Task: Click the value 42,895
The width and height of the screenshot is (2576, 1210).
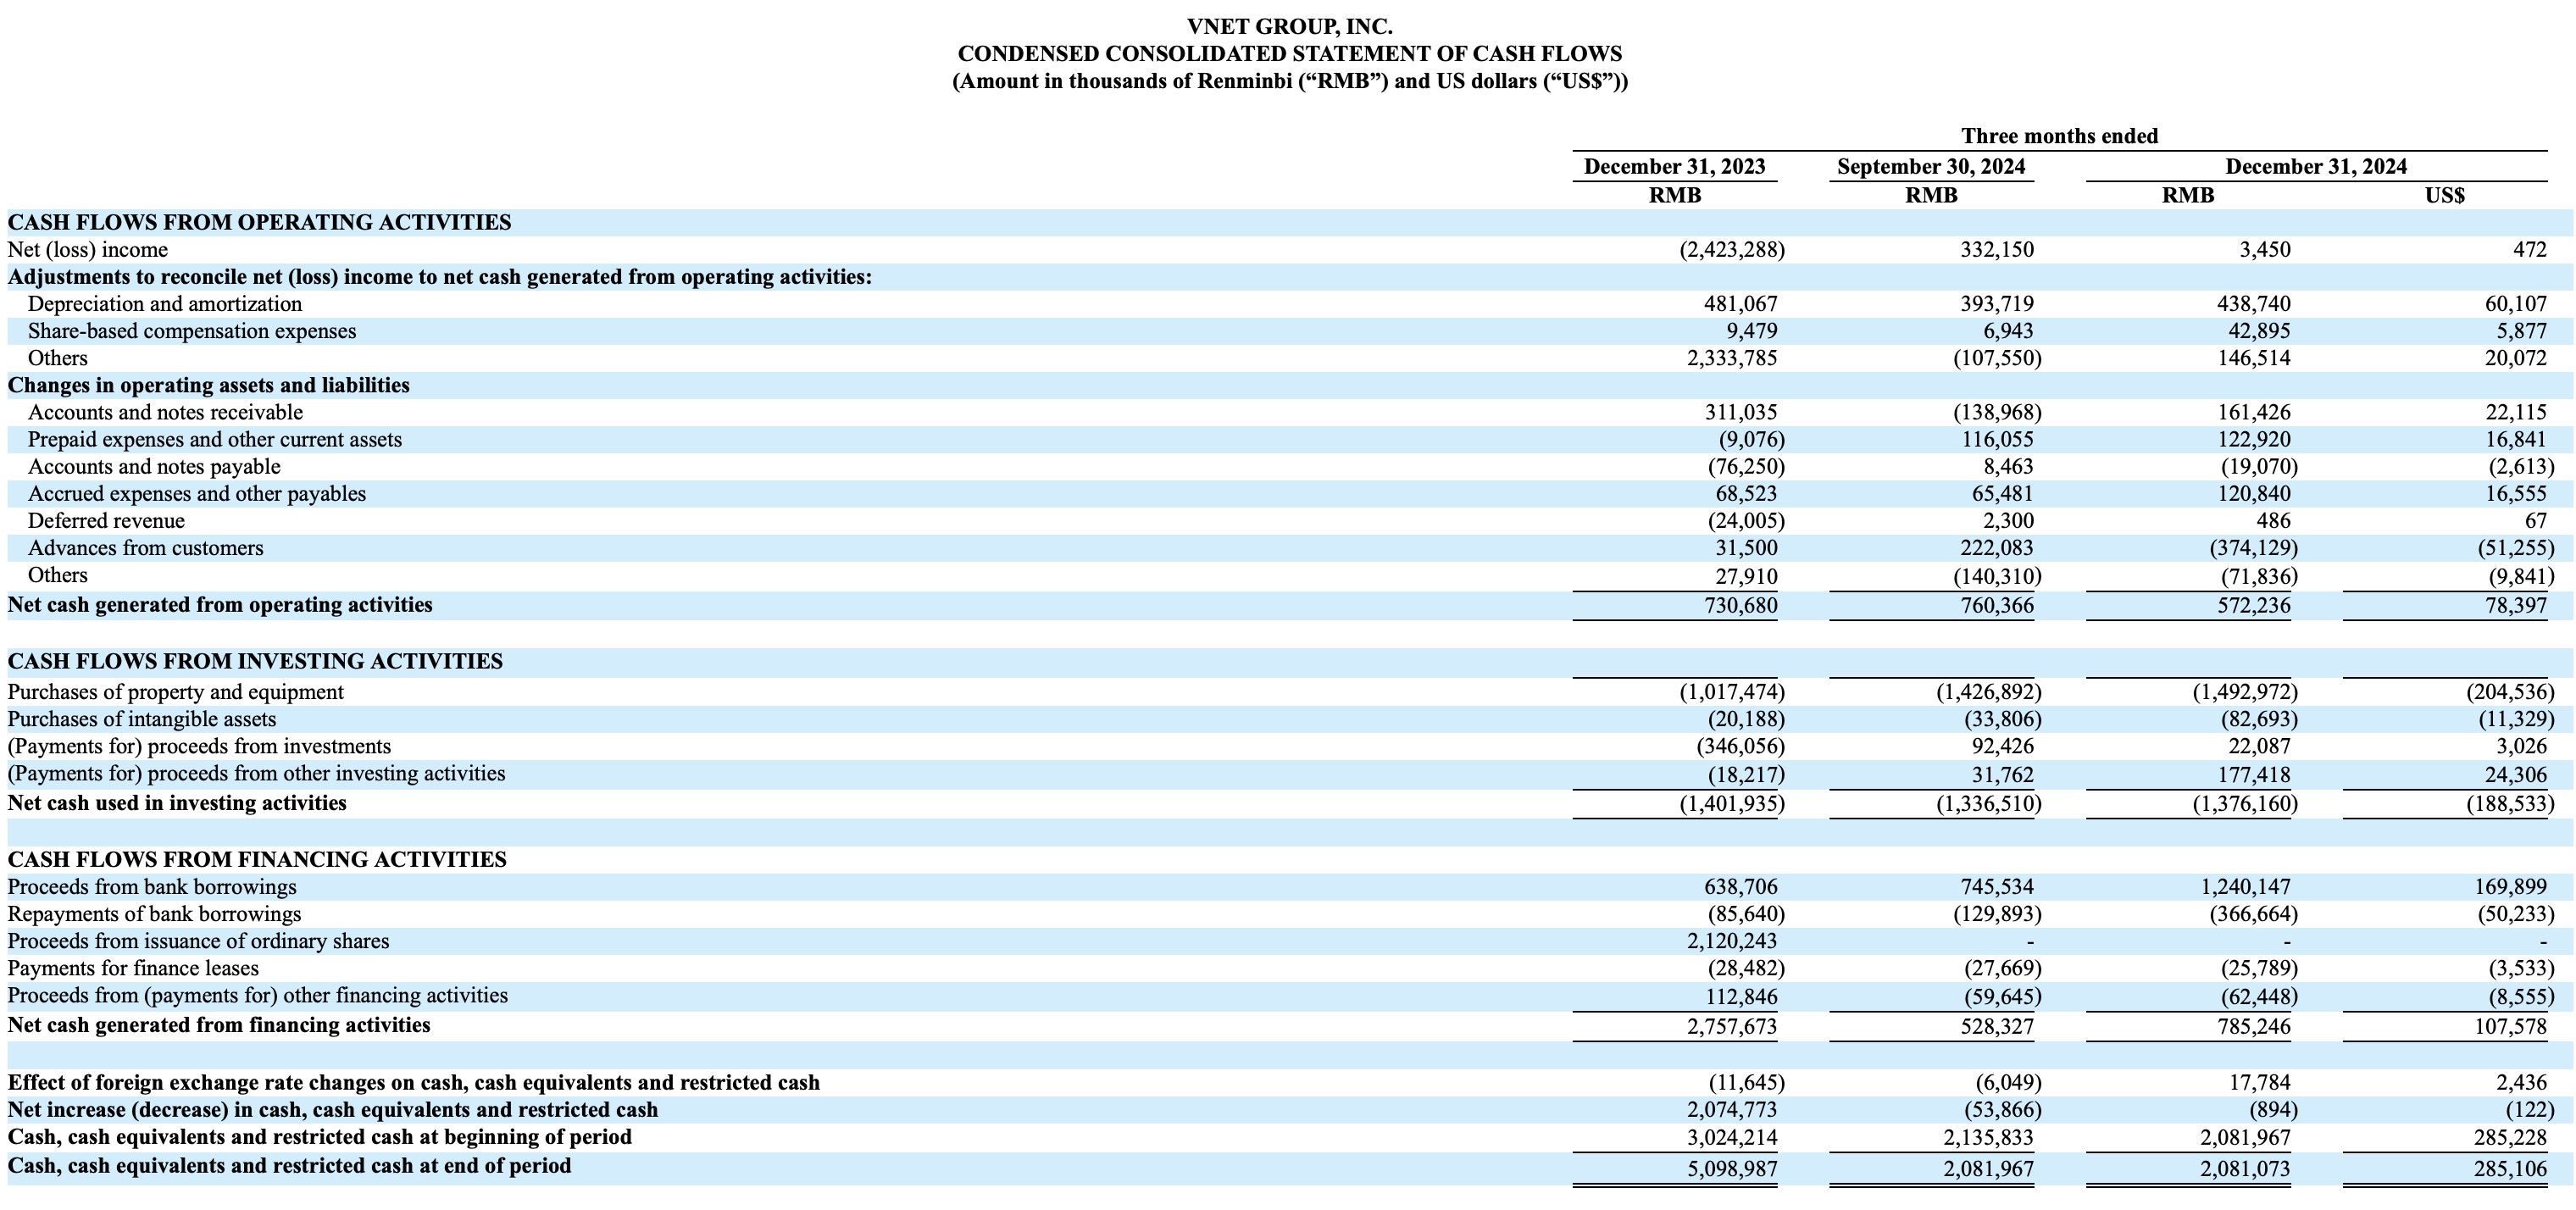Action: (2258, 331)
